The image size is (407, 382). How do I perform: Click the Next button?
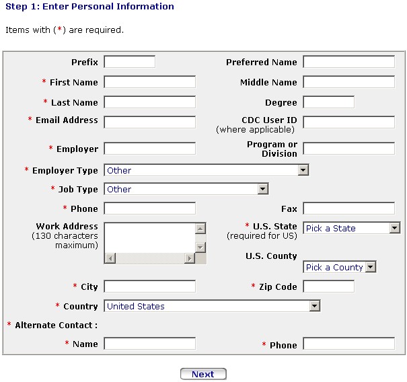[203, 375]
